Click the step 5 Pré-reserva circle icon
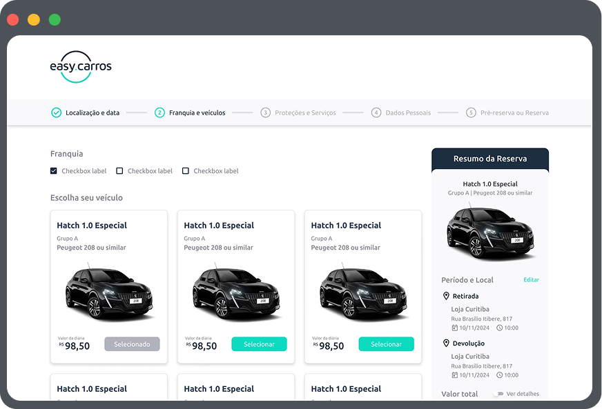This screenshot has width=602, height=409. (x=471, y=112)
